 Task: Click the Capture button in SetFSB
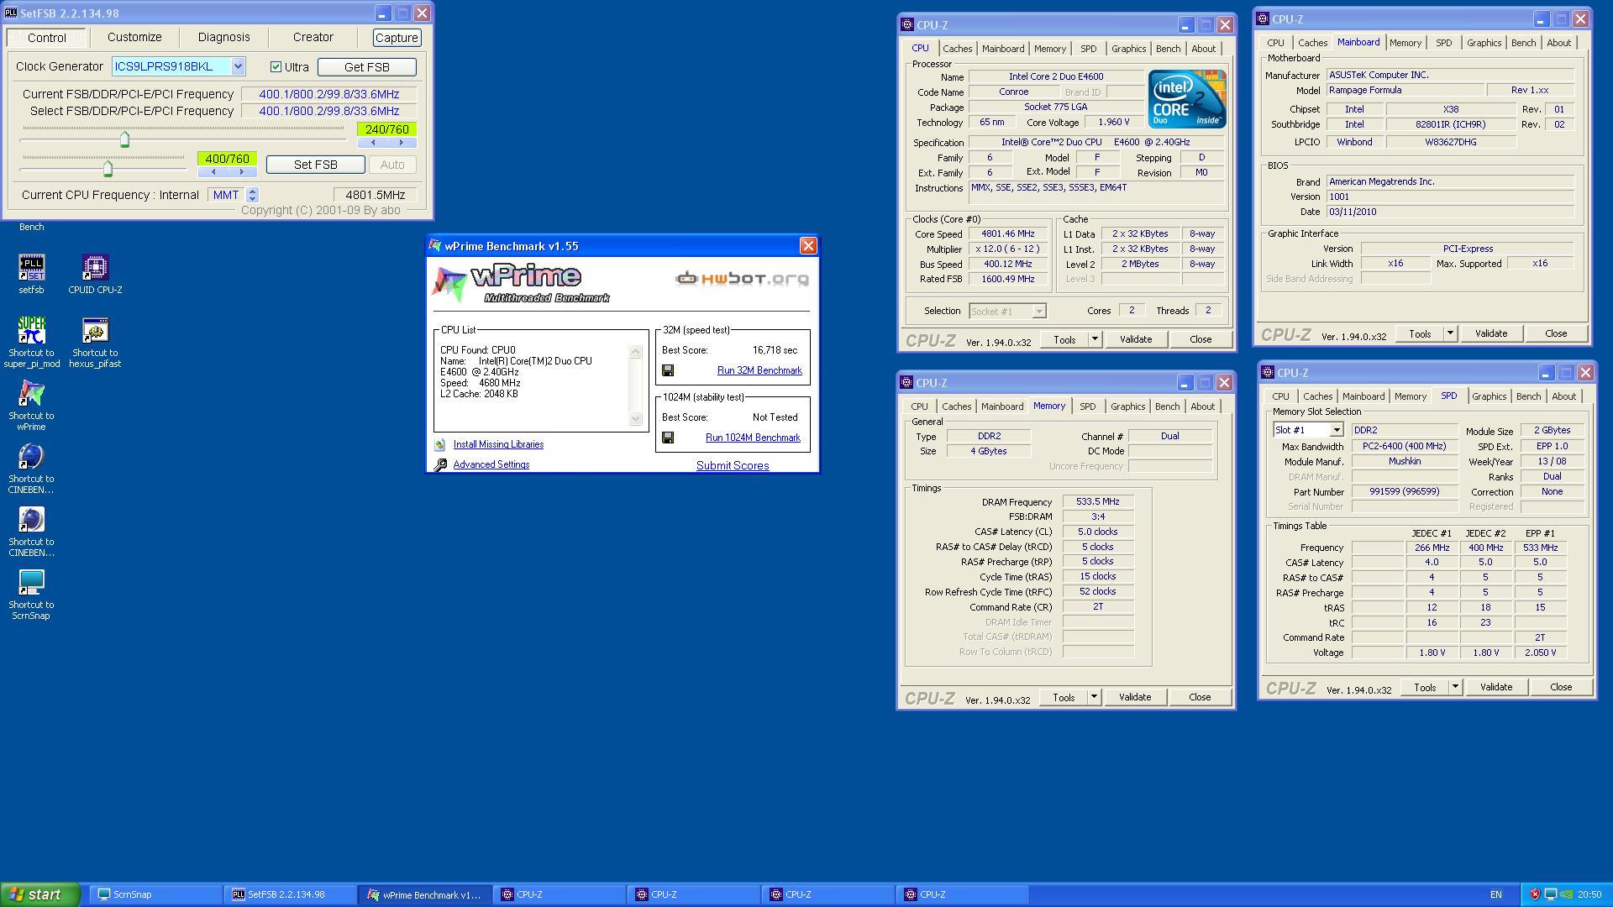pos(397,38)
